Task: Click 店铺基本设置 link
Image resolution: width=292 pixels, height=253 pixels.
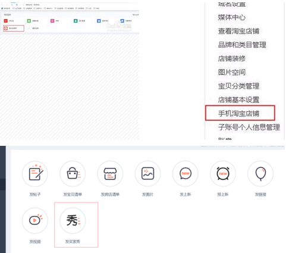Action: 238,100
